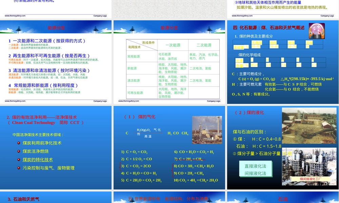Click reaction 10) CO2 + 4H2 = CH4 + 2H2O

coord(196,180)
